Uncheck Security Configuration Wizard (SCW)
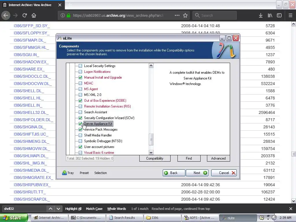296x222 pixels. 80,118
